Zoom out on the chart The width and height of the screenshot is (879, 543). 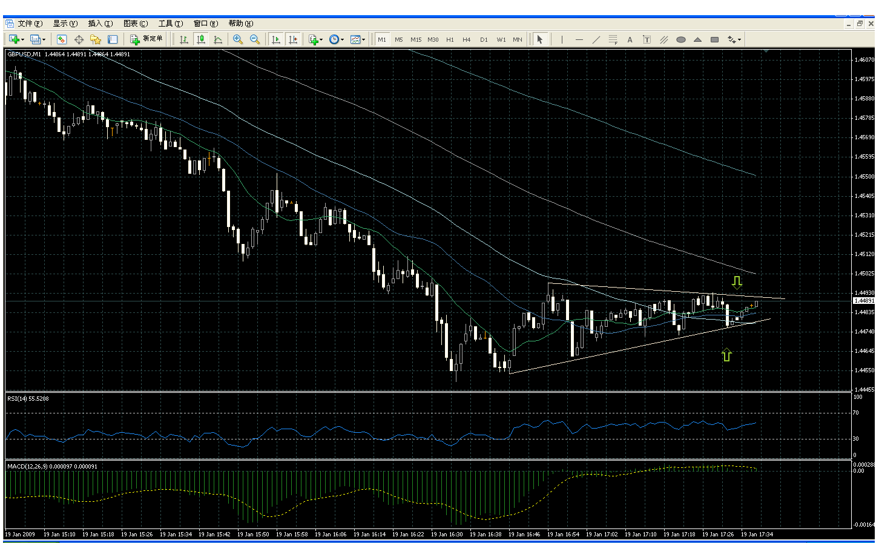click(x=255, y=39)
